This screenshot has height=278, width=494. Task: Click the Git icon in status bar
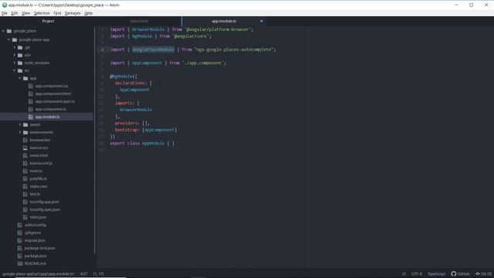[478, 273]
